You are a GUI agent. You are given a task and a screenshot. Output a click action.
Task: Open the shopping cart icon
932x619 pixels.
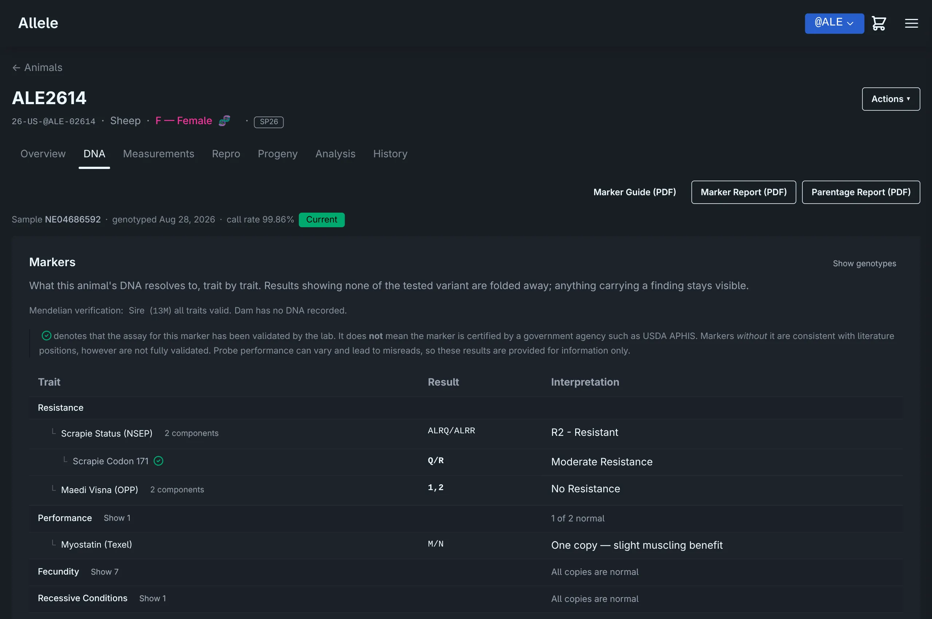pyautogui.click(x=879, y=23)
